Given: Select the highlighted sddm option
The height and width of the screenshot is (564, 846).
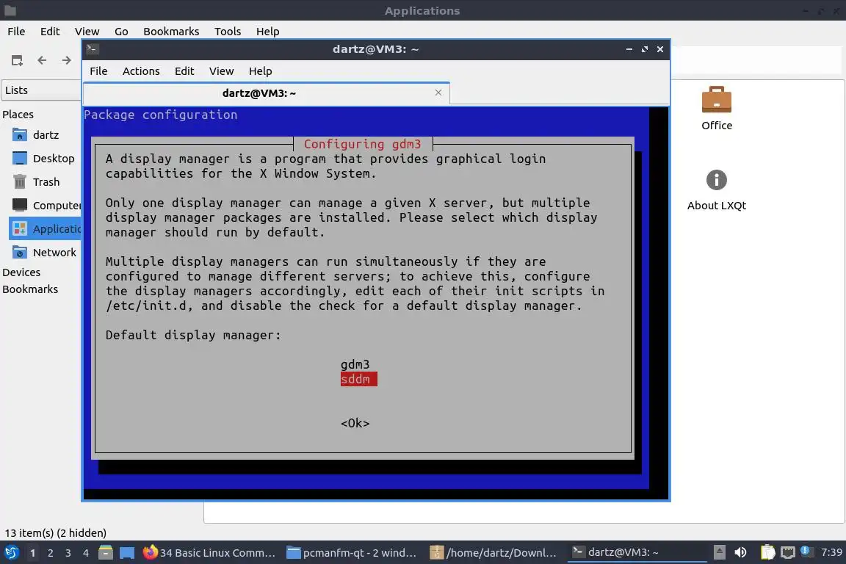Looking at the screenshot, I should tap(359, 379).
